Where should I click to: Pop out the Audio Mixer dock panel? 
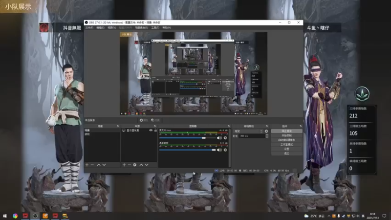pyautogui.click(x=229, y=126)
